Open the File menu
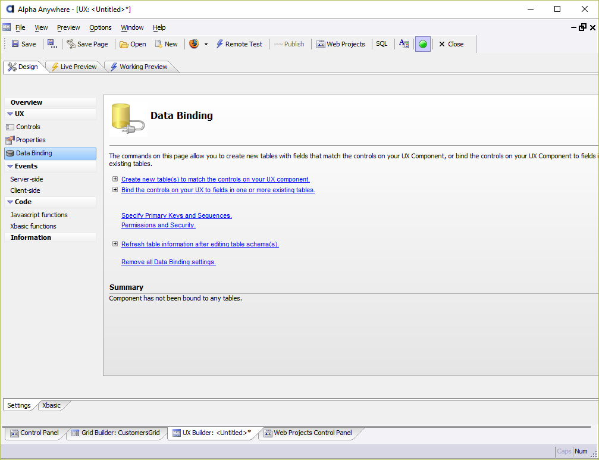Screen dimensions: 599x460 [x=20, y=27]
